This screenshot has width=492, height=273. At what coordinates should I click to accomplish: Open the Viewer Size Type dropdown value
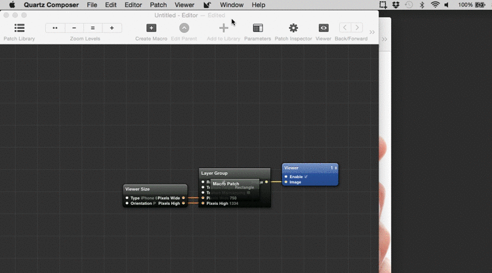tap(149, 198)
